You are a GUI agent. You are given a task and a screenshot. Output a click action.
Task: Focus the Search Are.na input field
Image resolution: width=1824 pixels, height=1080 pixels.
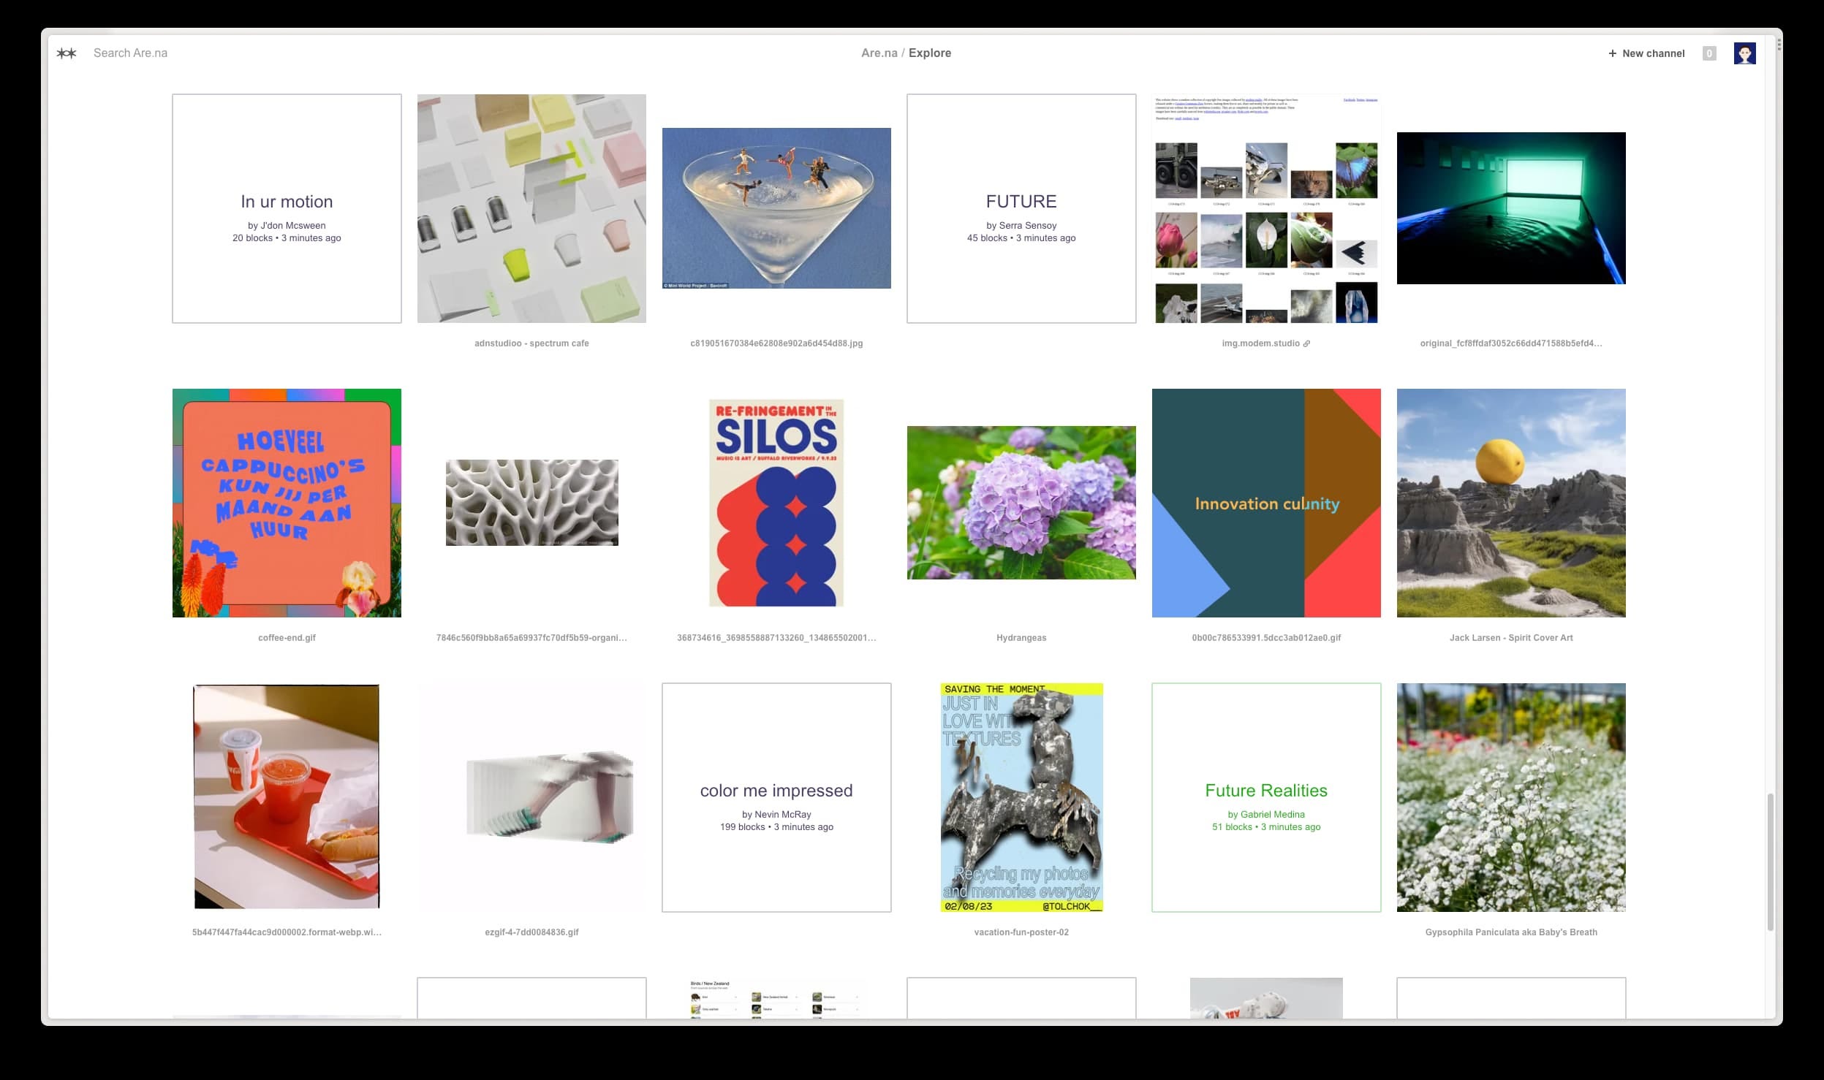tap(131, 53)
